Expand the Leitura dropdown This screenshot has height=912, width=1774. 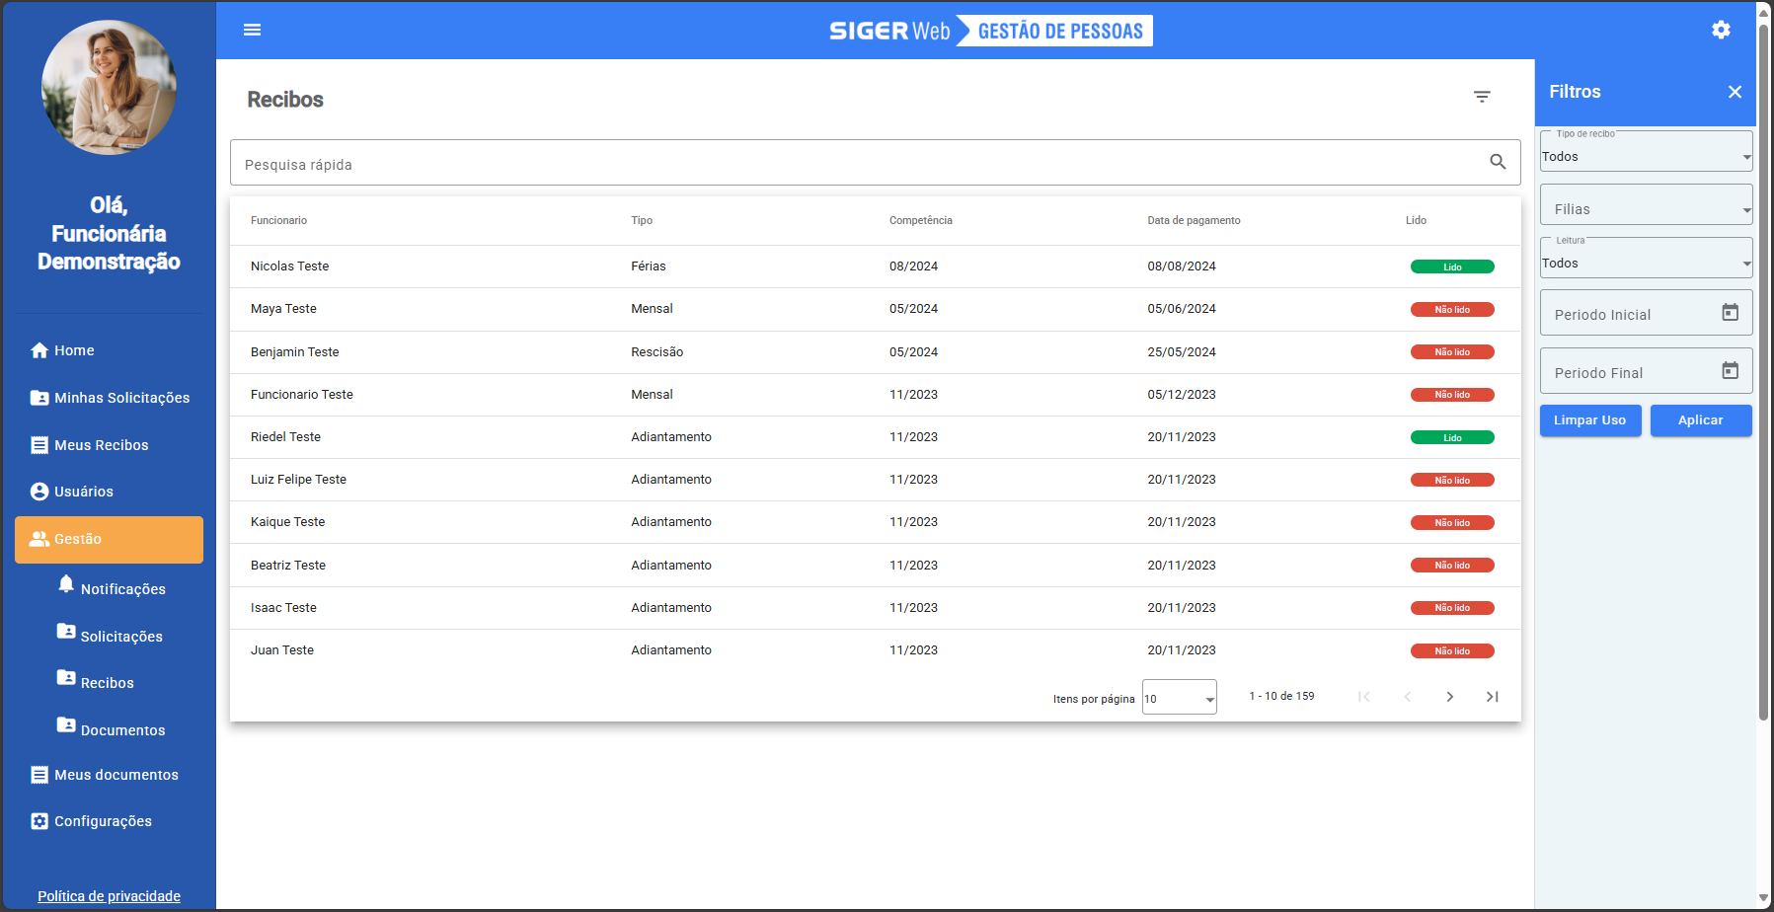point(1647,258)
